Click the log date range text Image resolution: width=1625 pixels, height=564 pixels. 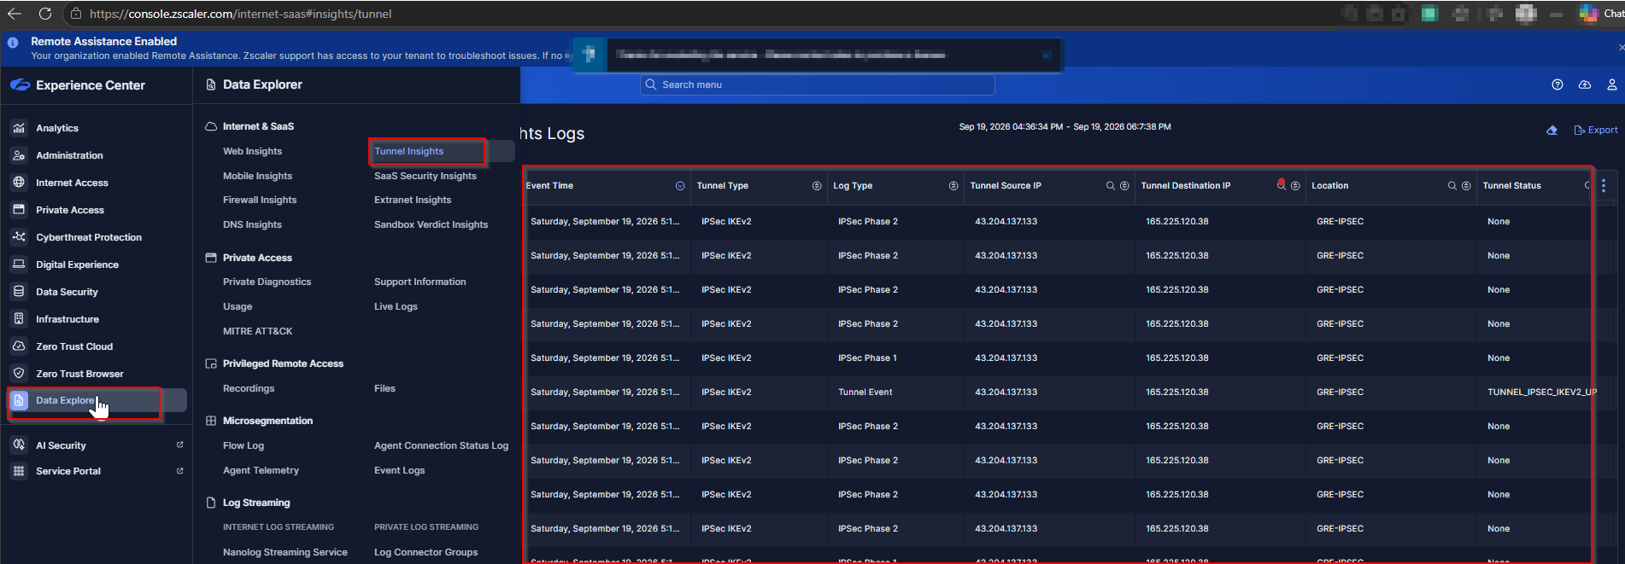pos(1065,126)
